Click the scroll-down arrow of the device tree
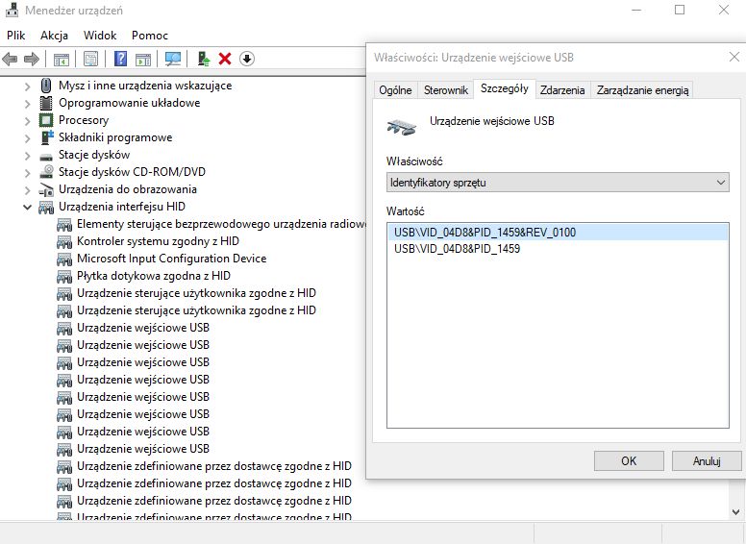This screenshot has height=544, width=746. coord(736,512)
